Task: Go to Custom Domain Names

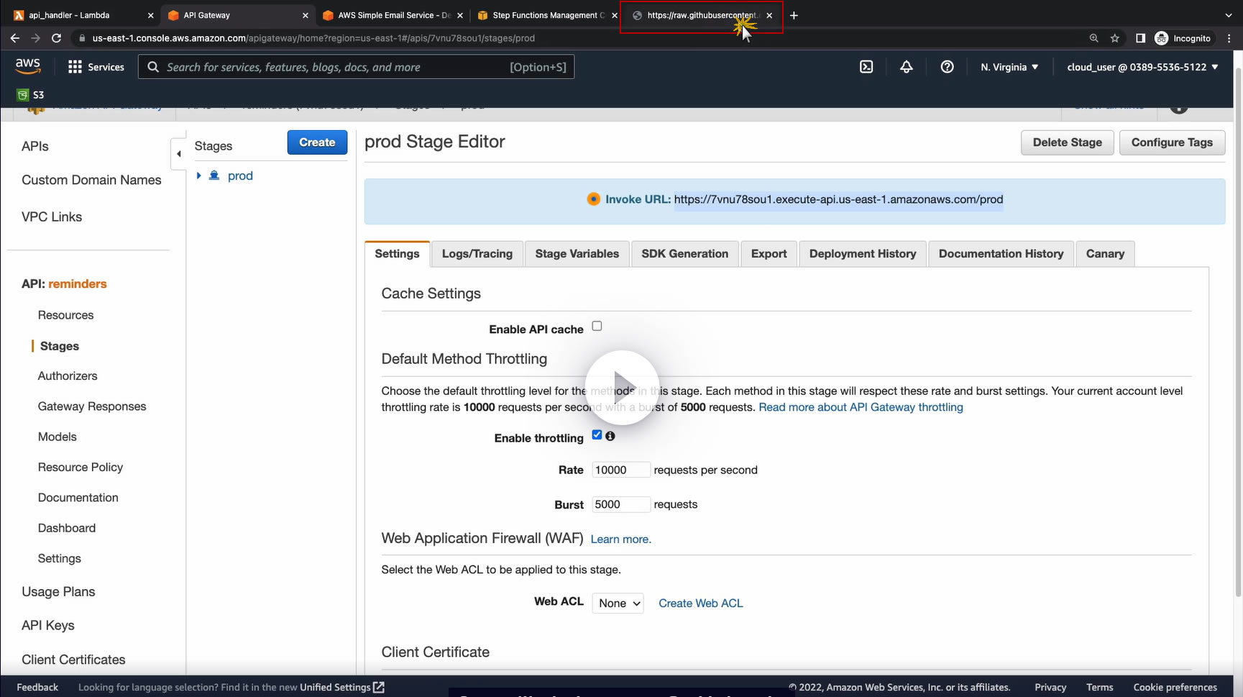Action: coord(91,180)
